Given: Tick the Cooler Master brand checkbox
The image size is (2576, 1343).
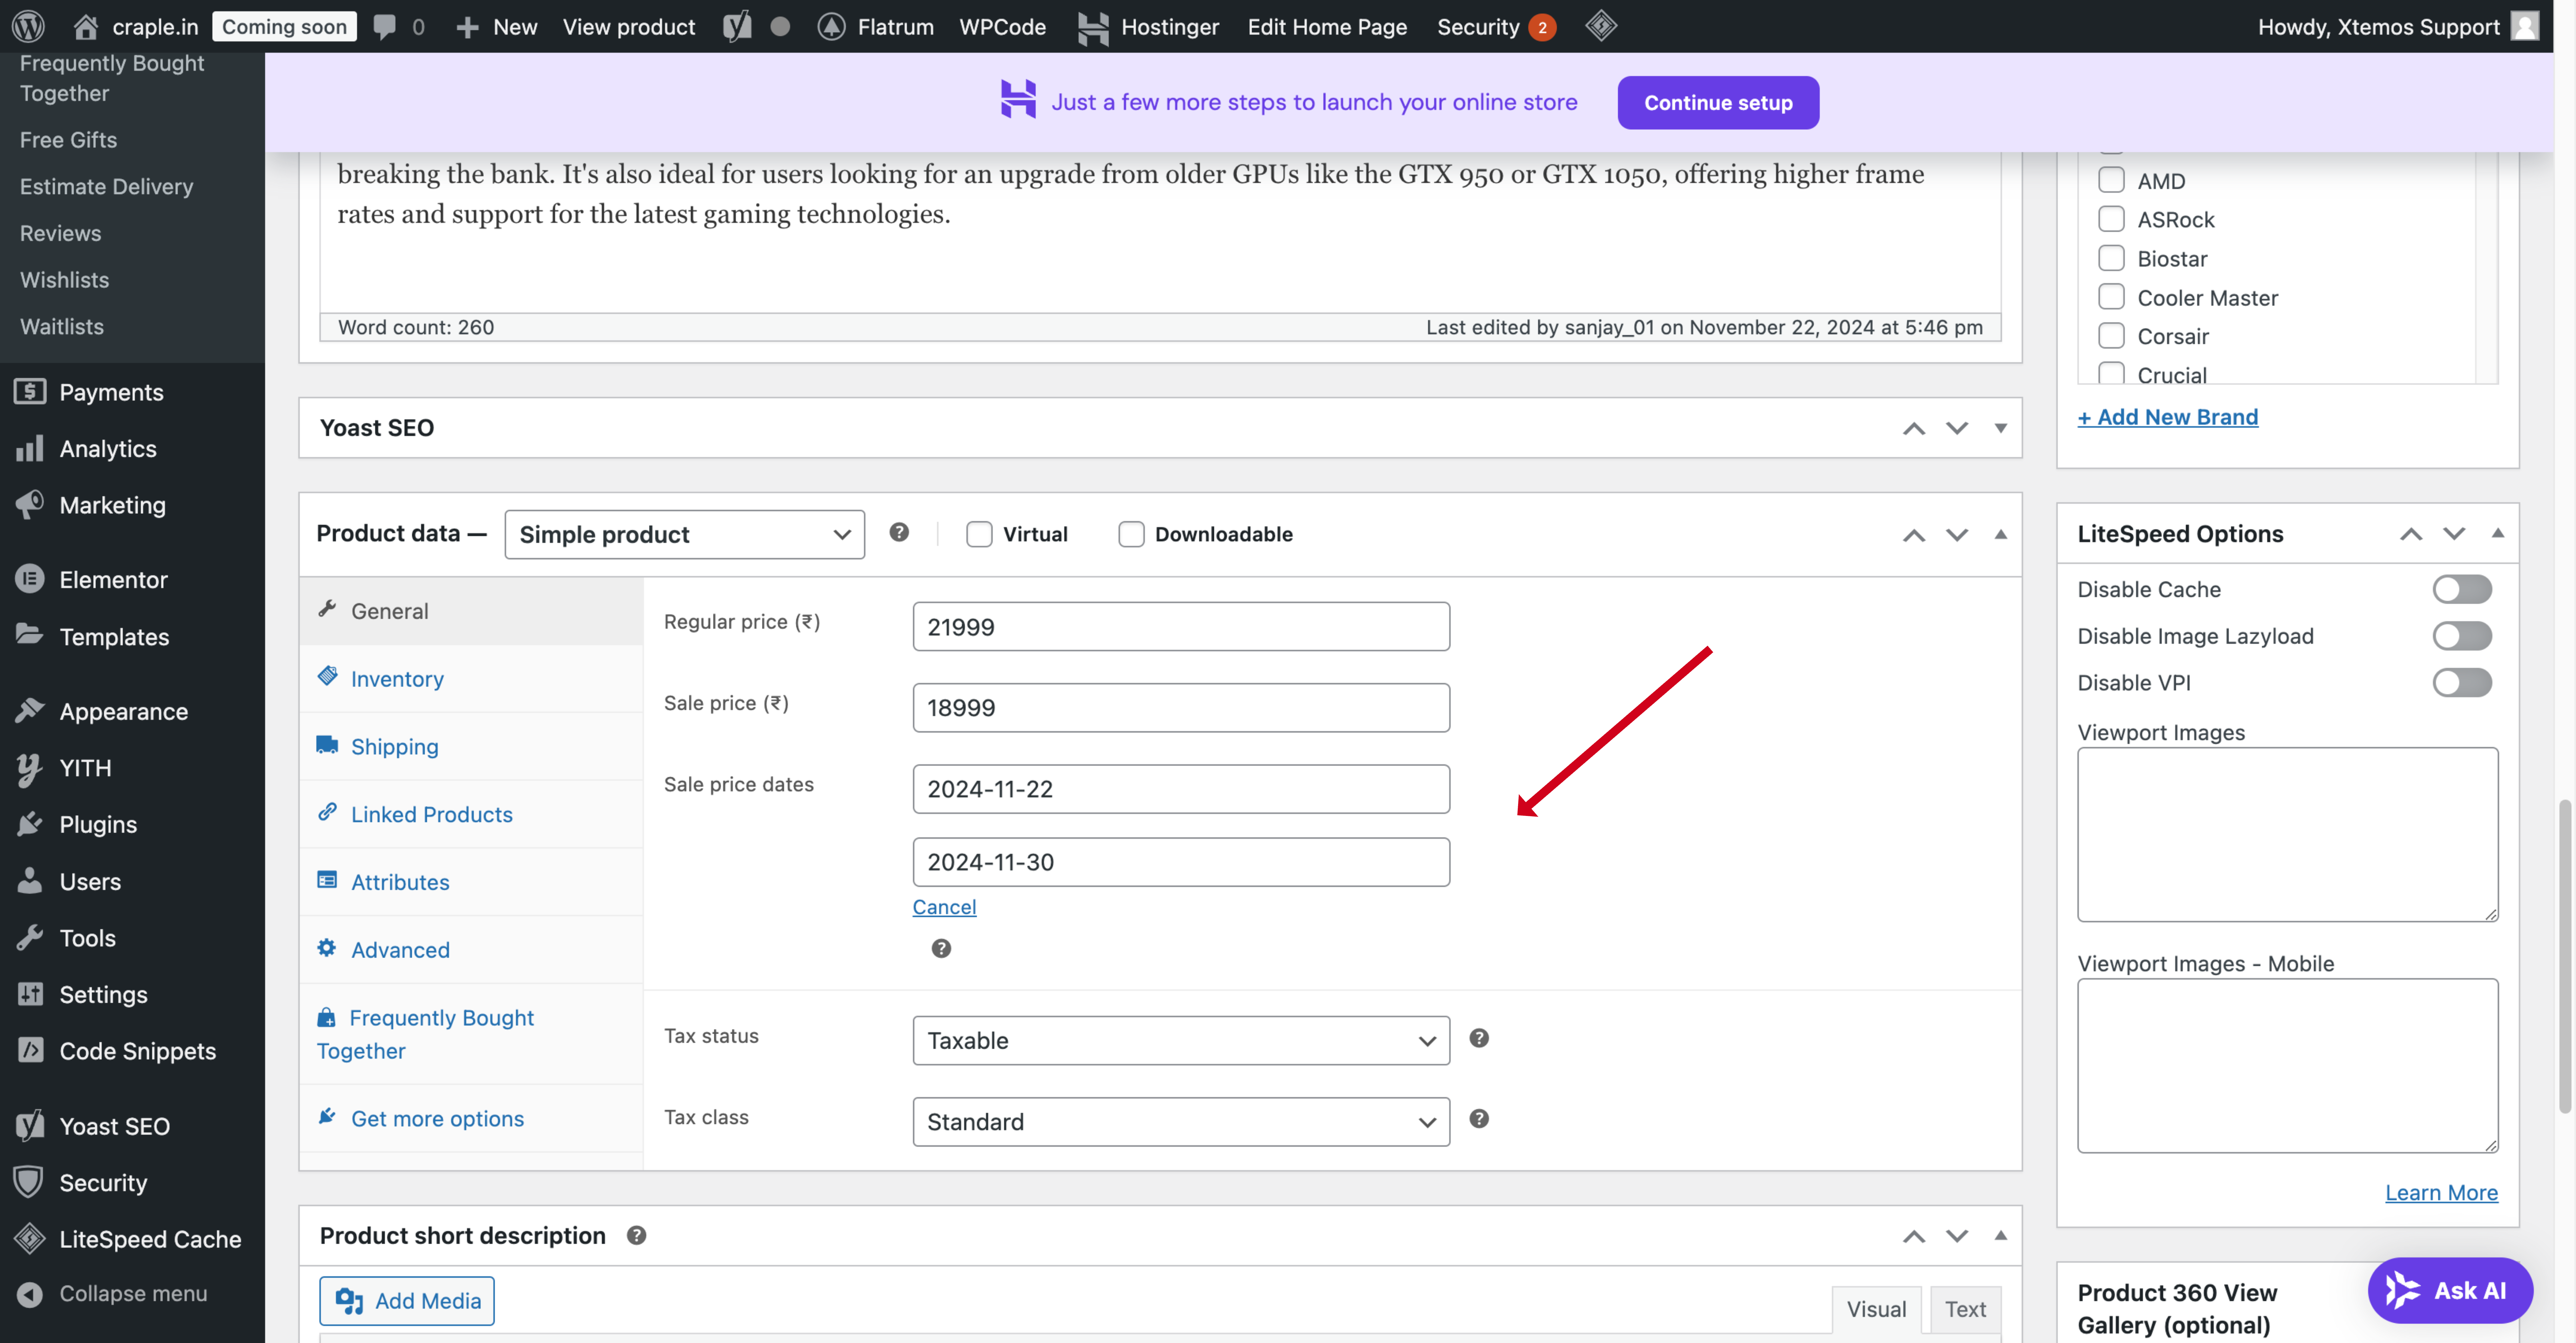Looking at the screenshot, I should pos(2111,297).
